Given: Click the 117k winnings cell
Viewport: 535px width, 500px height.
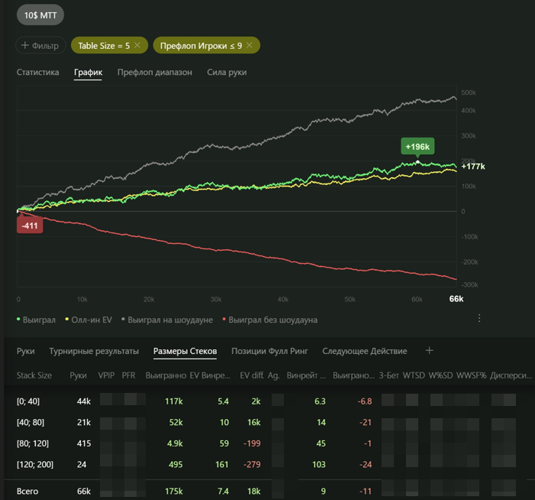Looking at the screenshot, I should pyautogui.click(x=173, y=401).
